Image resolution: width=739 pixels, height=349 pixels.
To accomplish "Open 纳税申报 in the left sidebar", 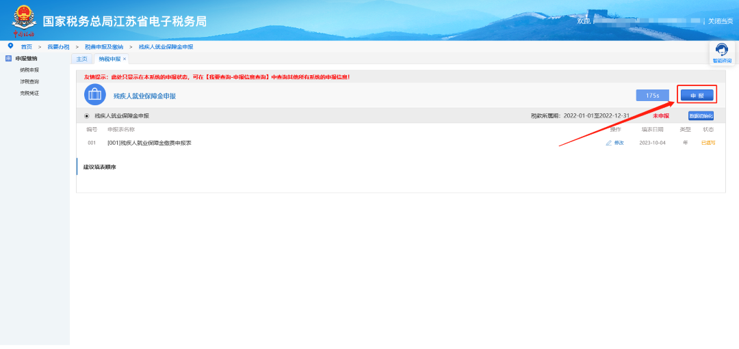I will click(x=29, y=70).
